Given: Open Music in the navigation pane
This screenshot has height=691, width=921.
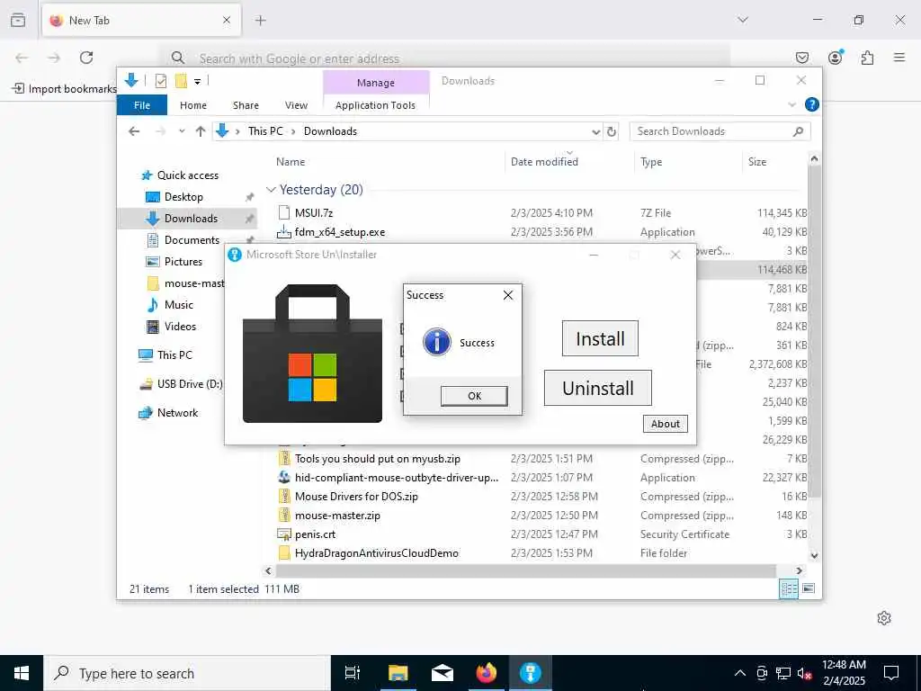Looking at the screenshot, I should click(x=179, y=305).
